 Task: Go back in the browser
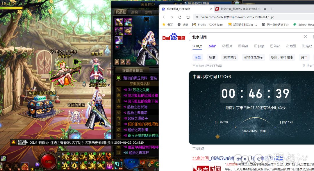[x=164, y=17]
